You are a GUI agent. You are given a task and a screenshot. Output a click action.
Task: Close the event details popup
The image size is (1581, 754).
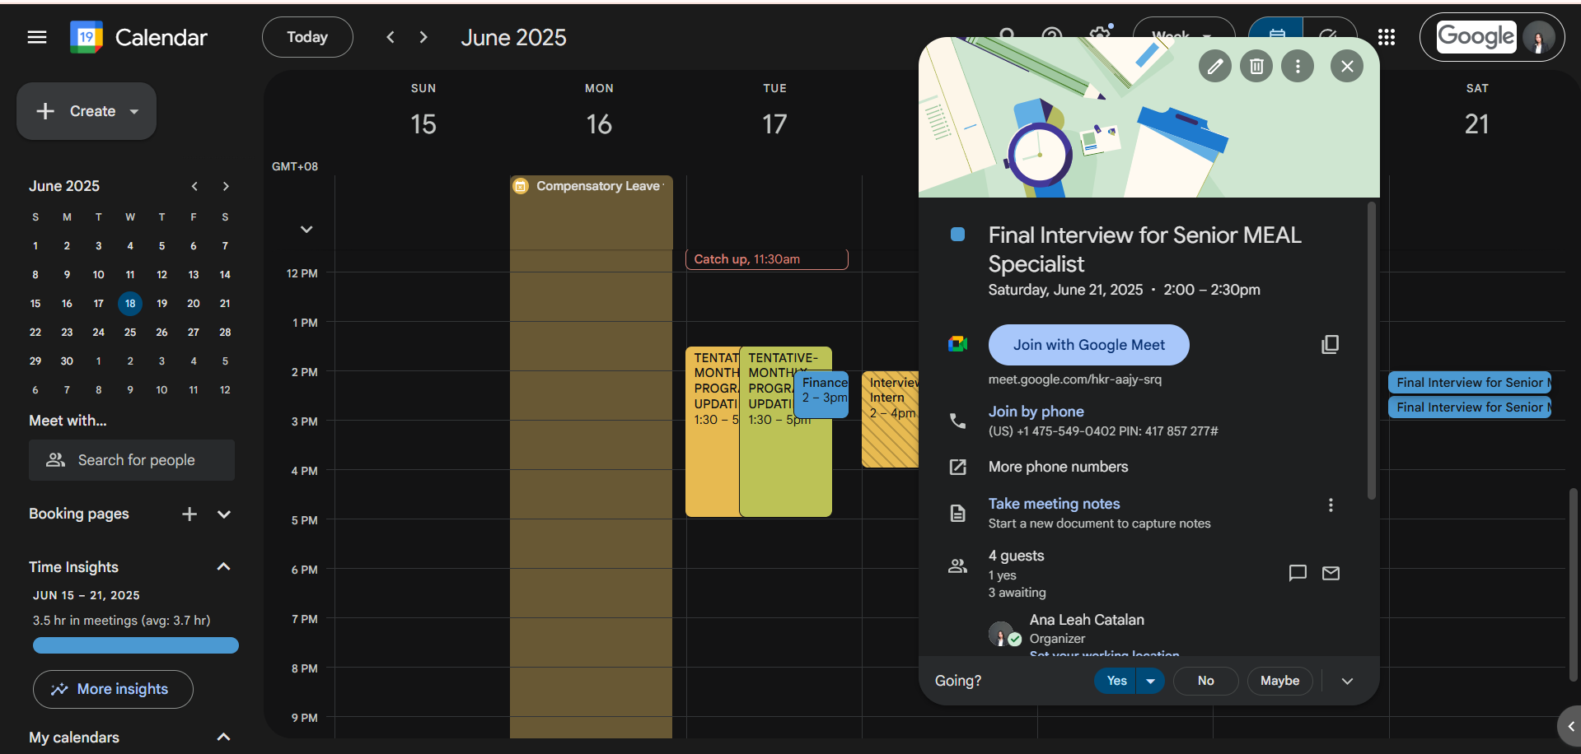pyautogui.click(x=1347, y=66)
